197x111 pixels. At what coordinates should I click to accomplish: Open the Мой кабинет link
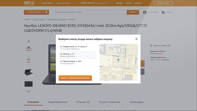[153, 12]
